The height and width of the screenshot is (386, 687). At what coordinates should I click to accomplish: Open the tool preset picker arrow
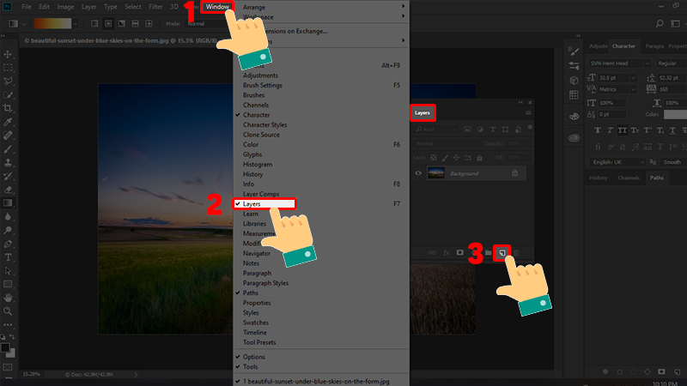[x=24, y=24]
